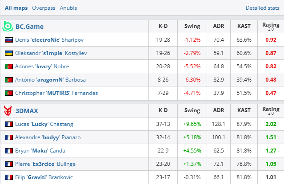Click the Portuguese flag beside MUTiRiS
Viewport: 284px width, 184px height.
8,93
